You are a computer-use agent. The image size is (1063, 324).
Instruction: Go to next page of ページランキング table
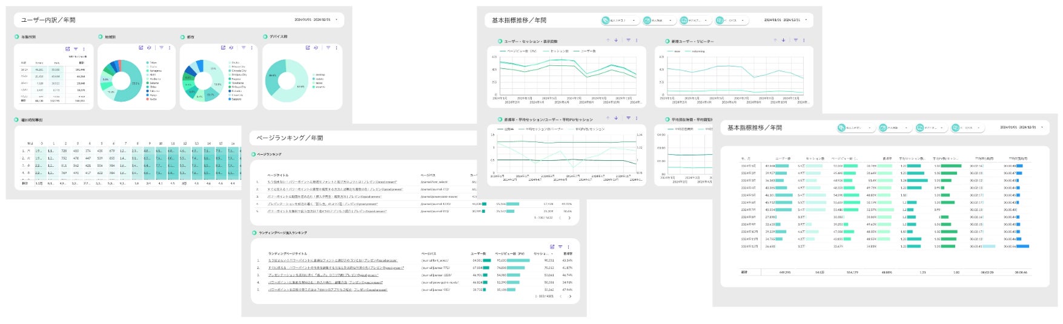569,218
